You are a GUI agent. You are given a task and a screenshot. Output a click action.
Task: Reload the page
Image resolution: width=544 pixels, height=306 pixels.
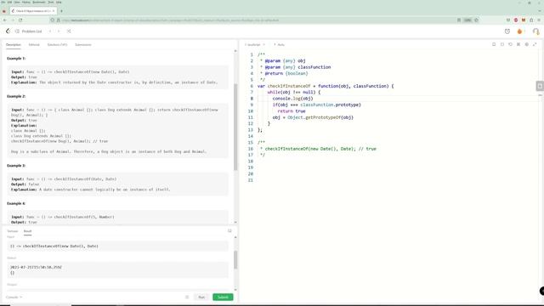tap(20, 20)
